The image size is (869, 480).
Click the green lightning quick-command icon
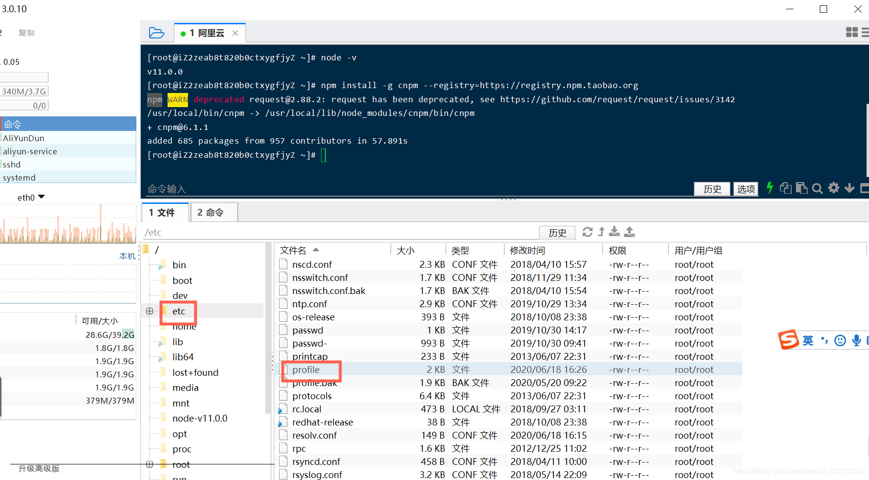[x=770, y=188]
